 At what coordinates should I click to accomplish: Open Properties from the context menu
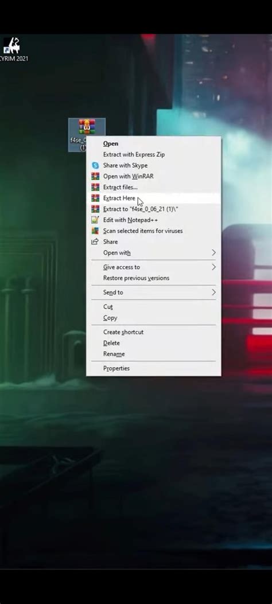pos(116,368)
